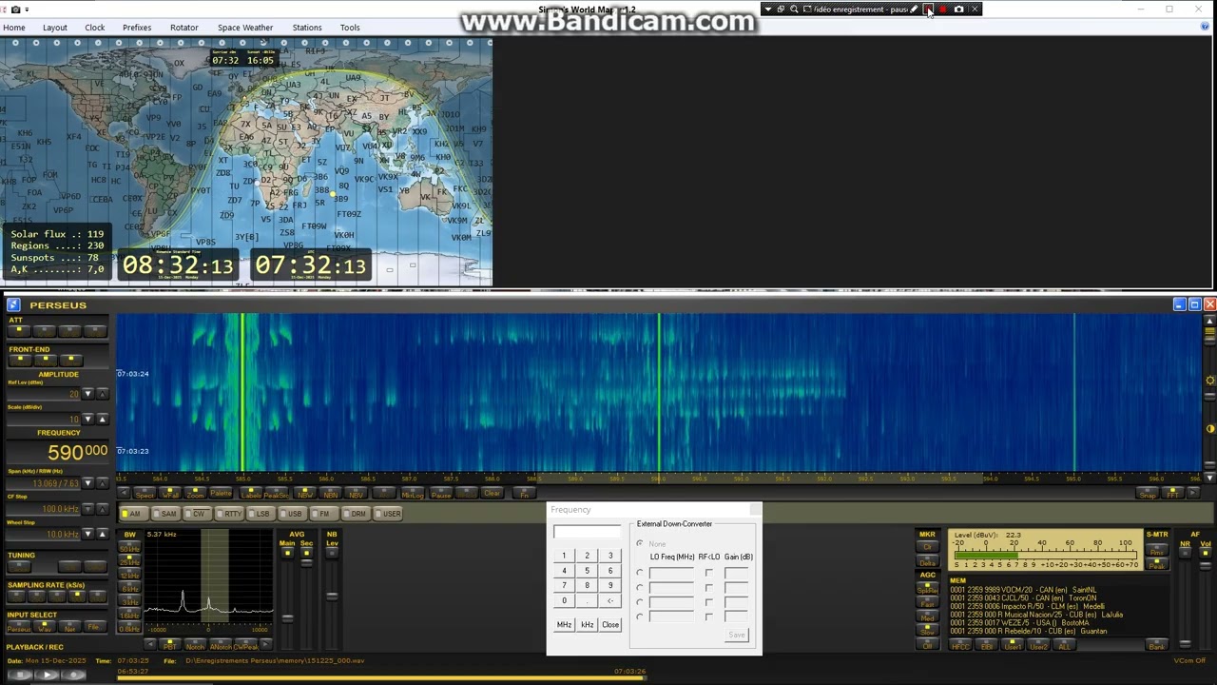The width and height of the screenshot is (1217, 685).
Task: Open the Rotator menu
Action: [x=184, y=28]
